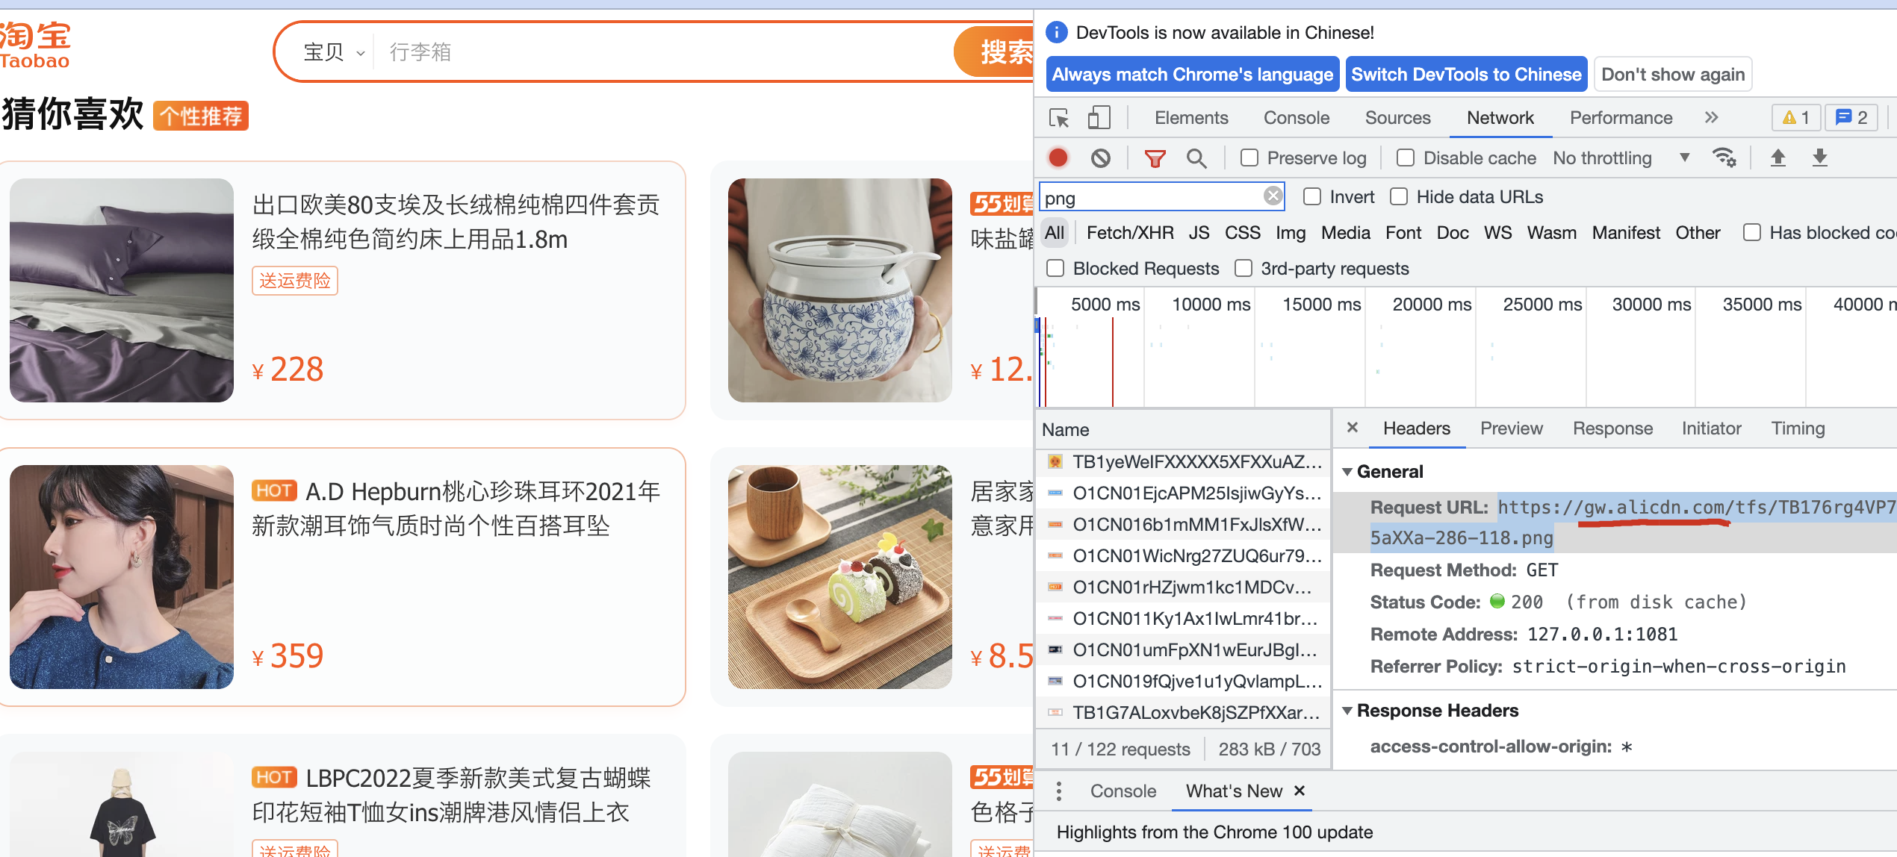This screenshot has height=857, width=1897.
Task: Click Don't show again button
Action: click(1672, 75)
